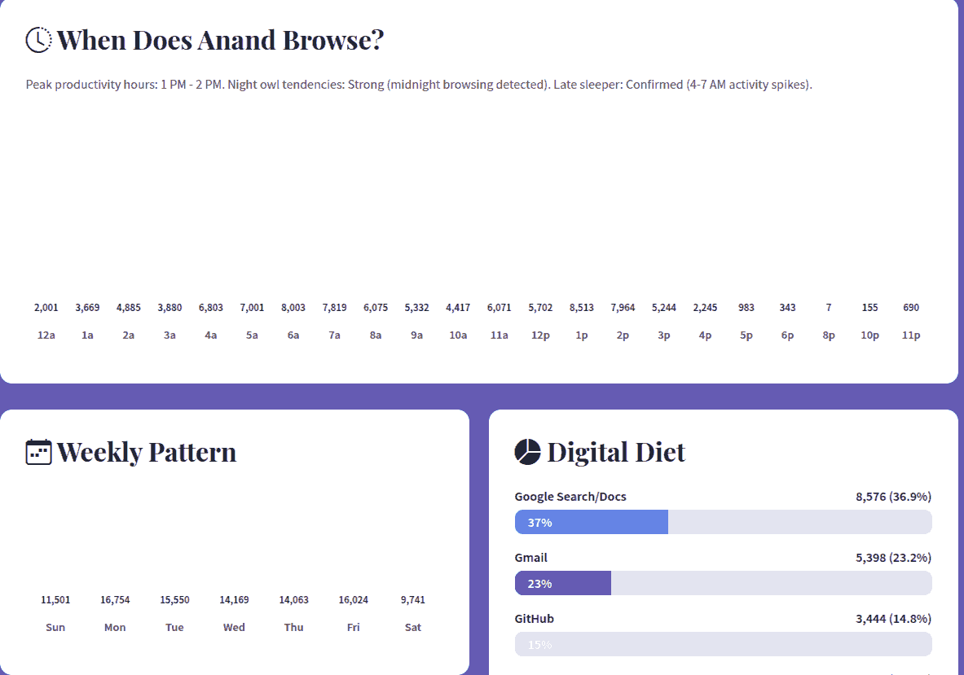Click the Weekly Pattern heading
Screen dimensions: 964x675
[x=147, y=452]
